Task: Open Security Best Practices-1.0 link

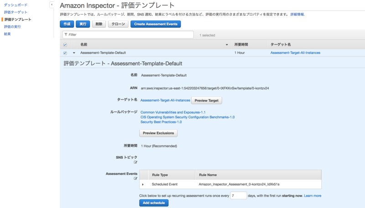Action: click(x=161, y=122)
